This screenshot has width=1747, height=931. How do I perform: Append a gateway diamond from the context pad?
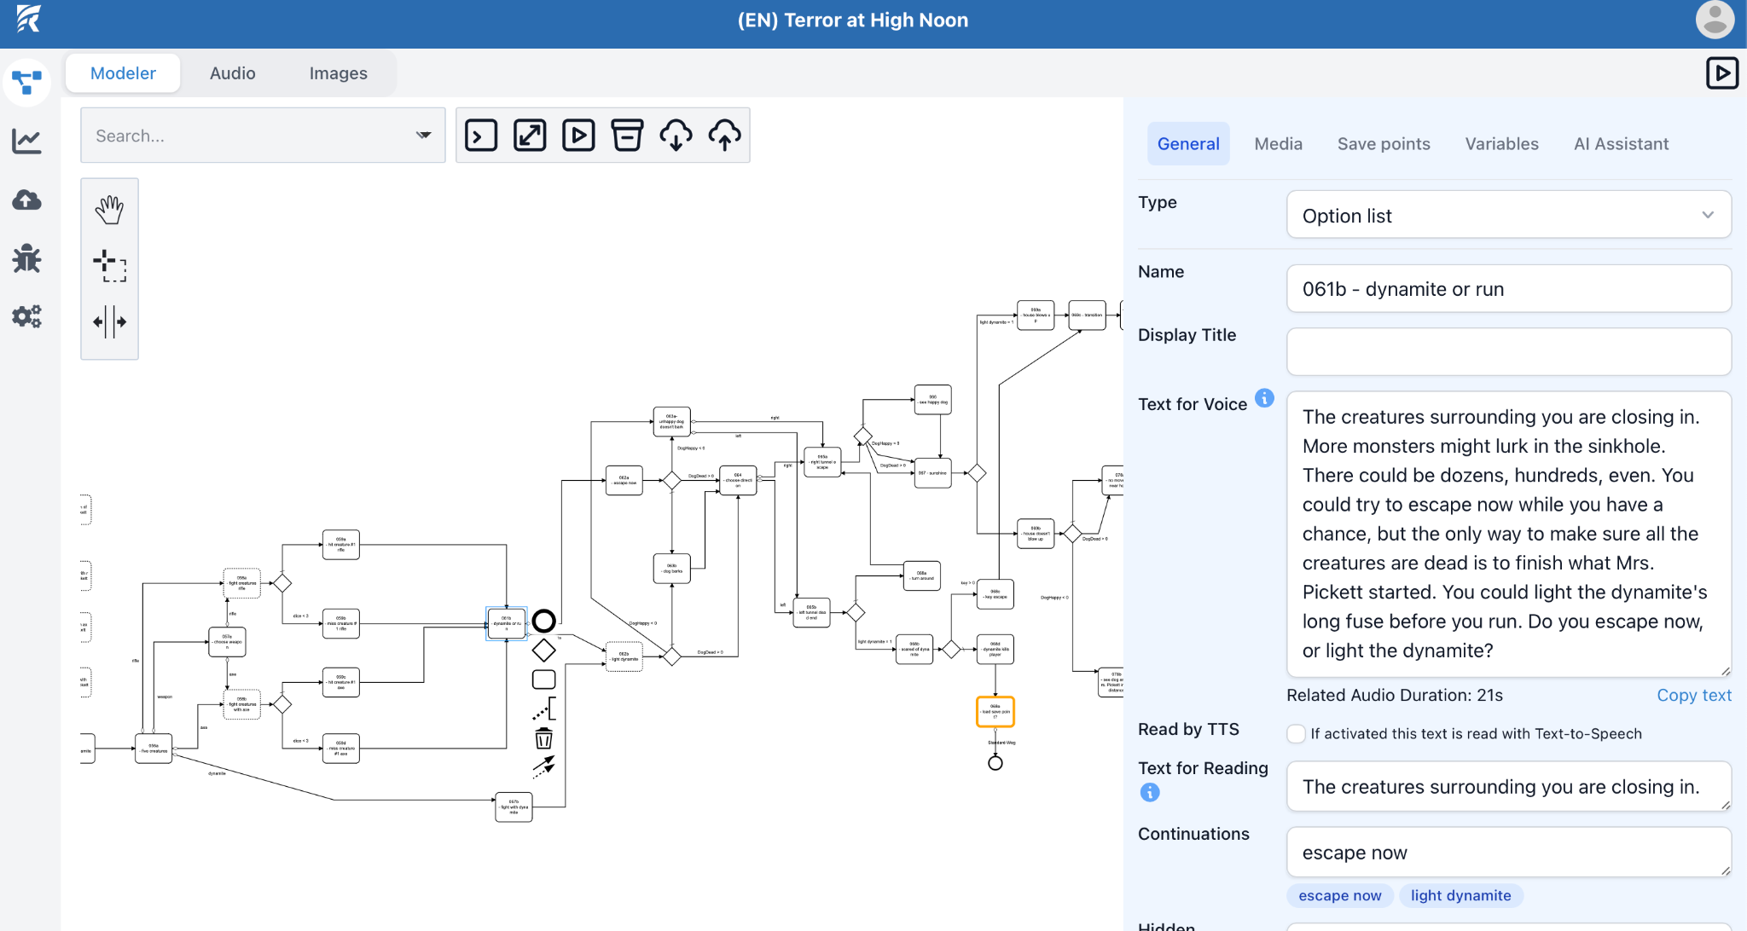pos(543,651)
